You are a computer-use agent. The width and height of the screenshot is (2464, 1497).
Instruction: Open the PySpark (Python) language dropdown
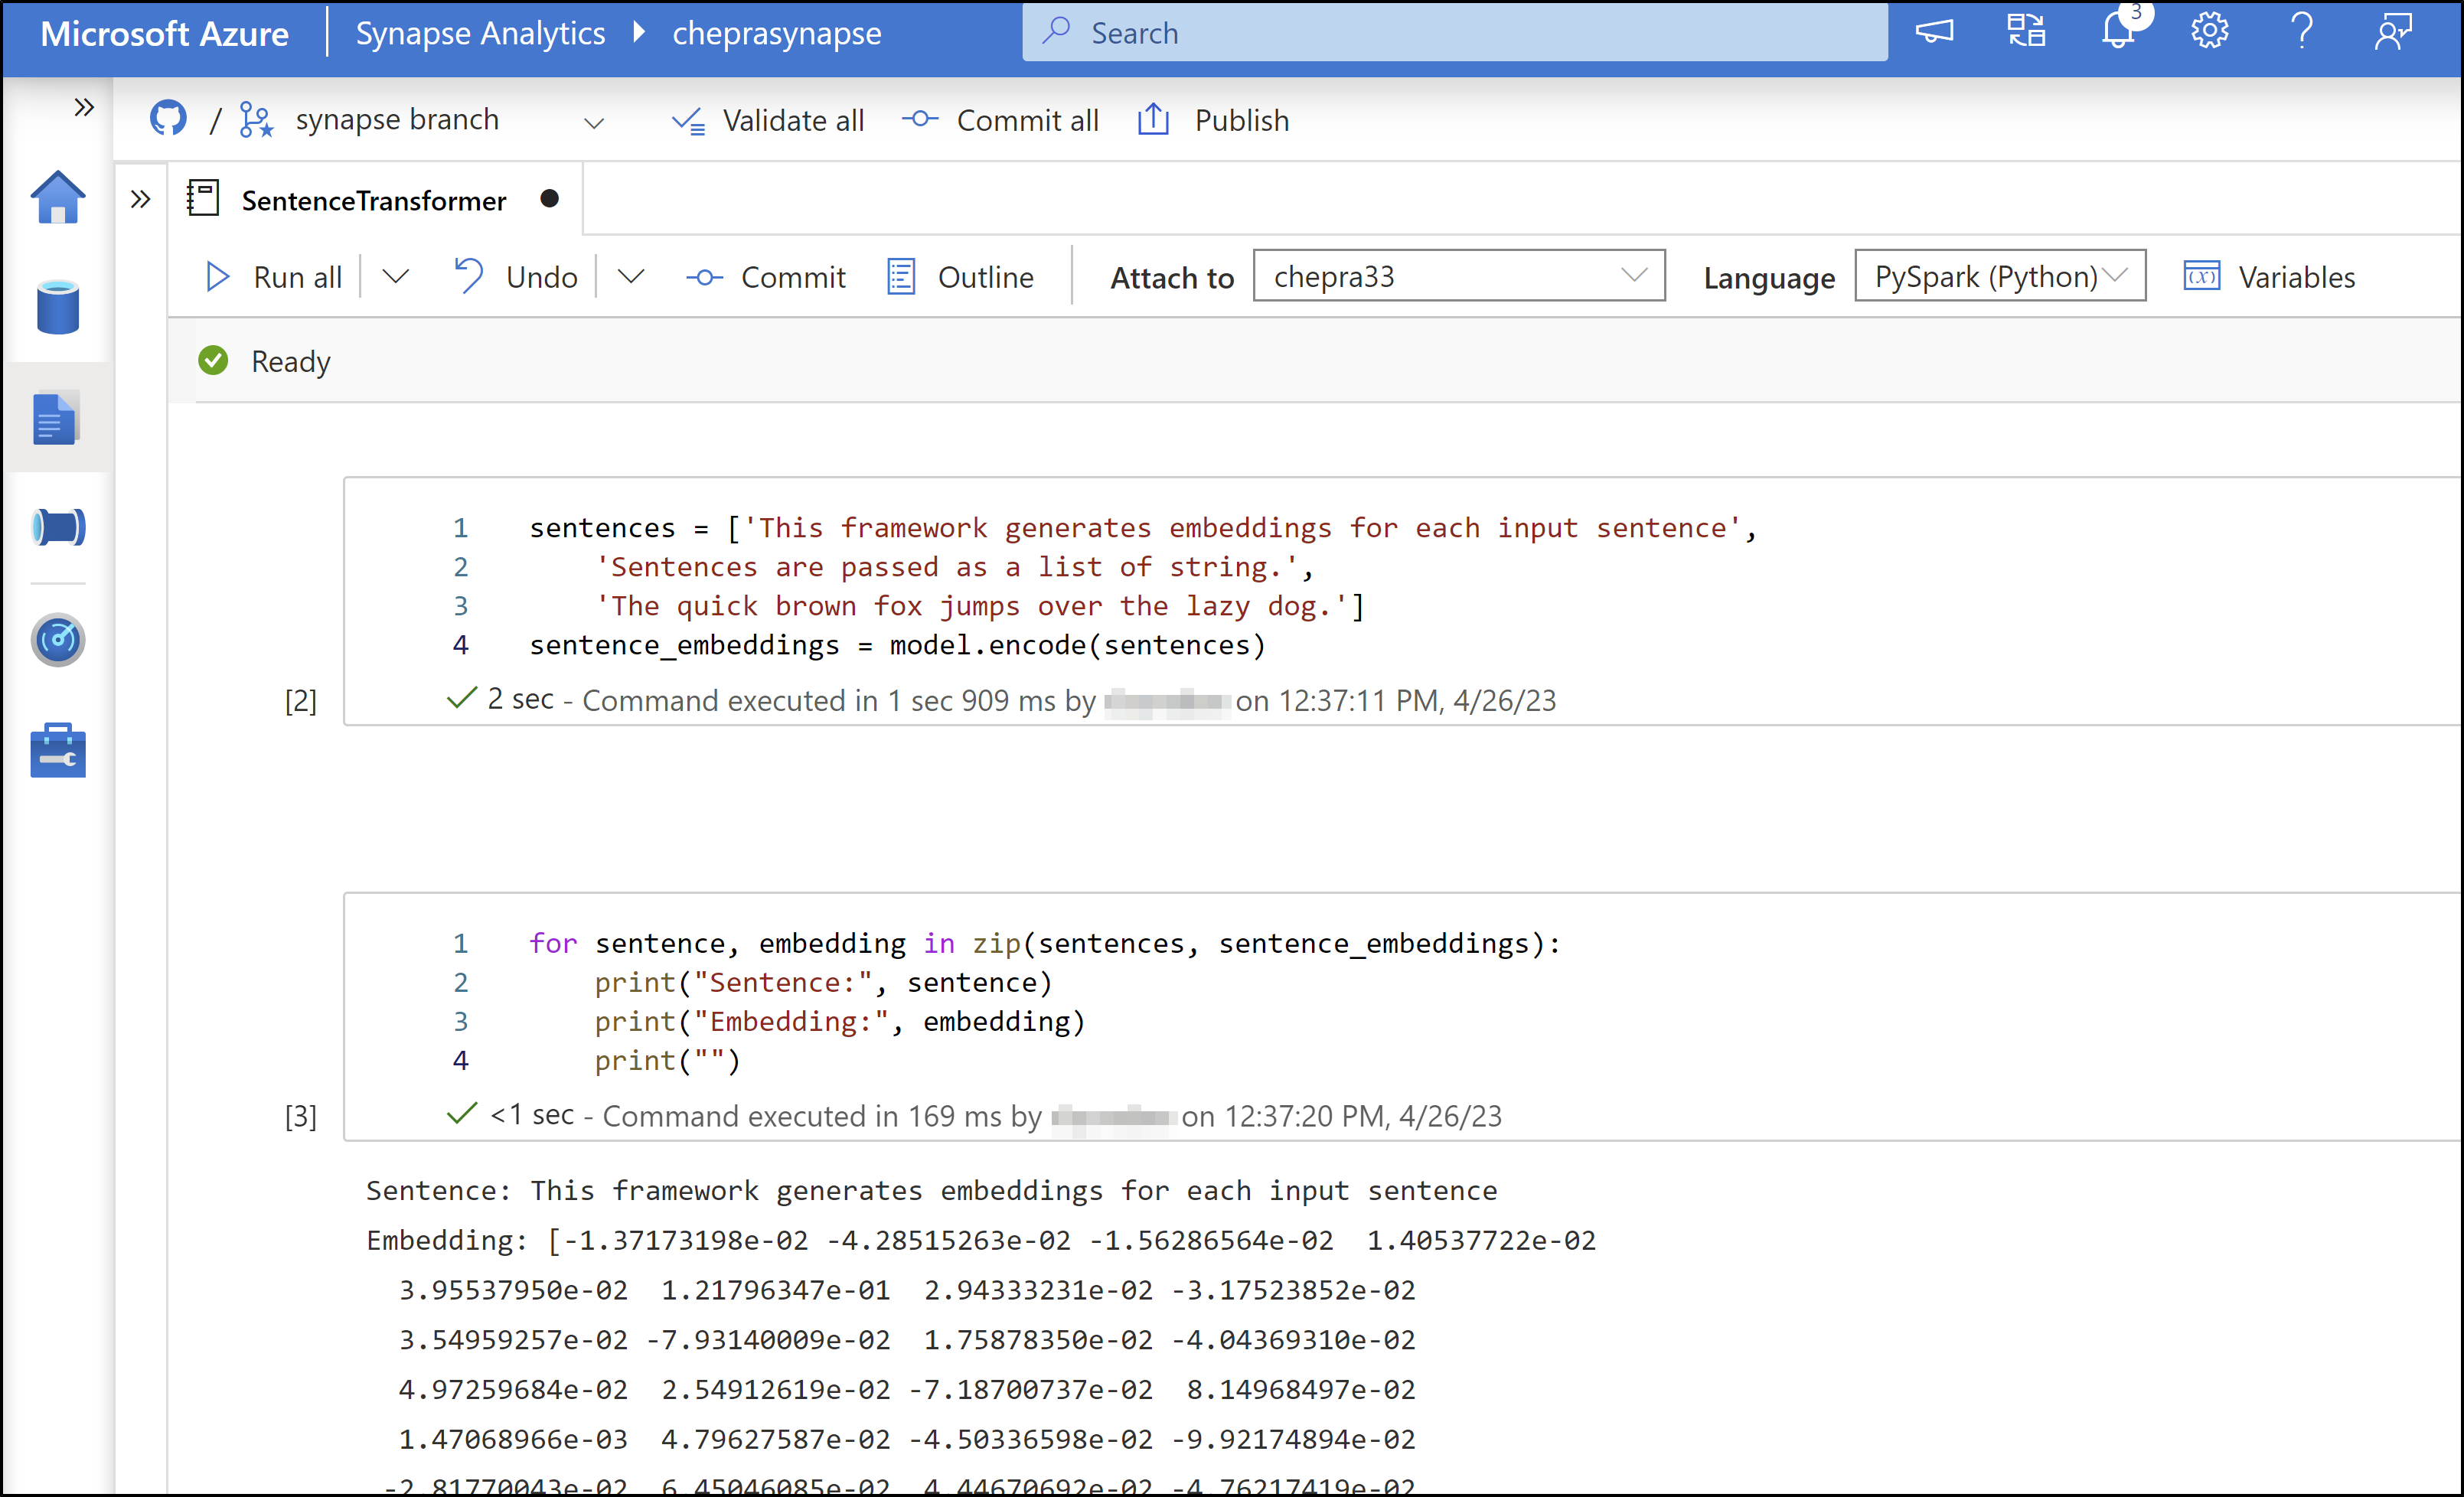[2000, 275]
